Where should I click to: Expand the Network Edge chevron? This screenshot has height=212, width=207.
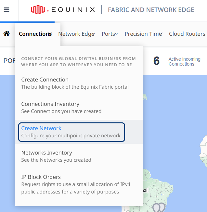pyautogui.click(x=93, y=33)
